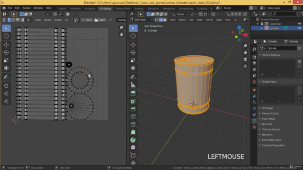The image size is (303, 170).
Task: Enable vertex select mode in 3D viewport
Action: [x=157, y=20]
